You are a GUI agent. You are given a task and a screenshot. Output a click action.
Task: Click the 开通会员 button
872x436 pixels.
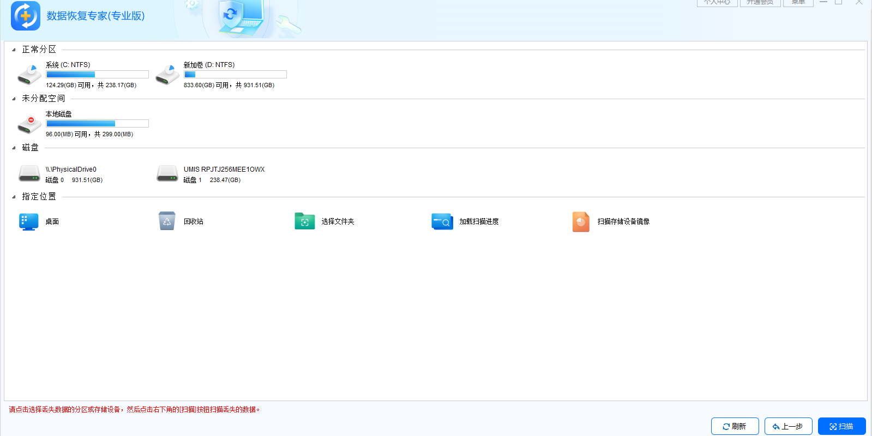(760, 3)
